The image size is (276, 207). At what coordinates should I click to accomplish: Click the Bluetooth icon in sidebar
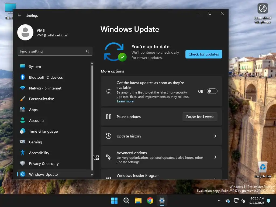[23, 77]
